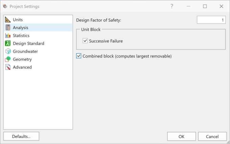Toggle Combined block checkbox
The height and width of the screenshot is (144, 230).
(79, 56)
